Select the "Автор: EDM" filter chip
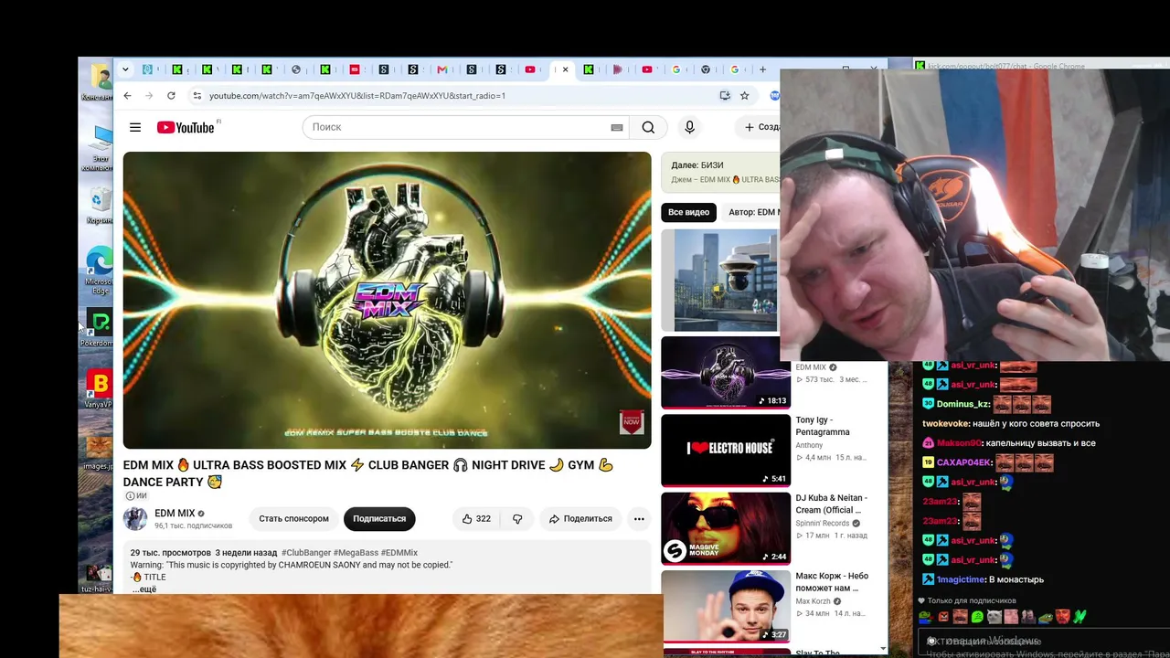 (x=752, y=212)
